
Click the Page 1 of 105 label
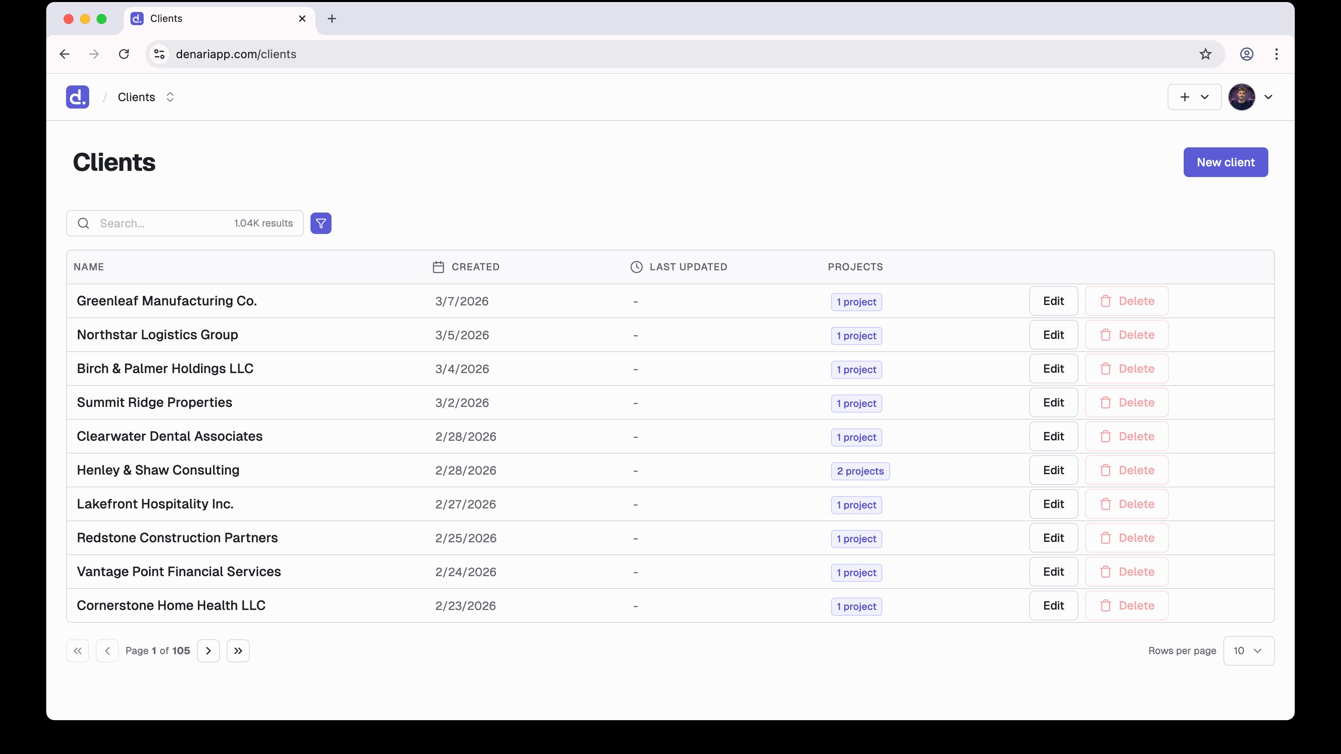[x=158, y=651]
